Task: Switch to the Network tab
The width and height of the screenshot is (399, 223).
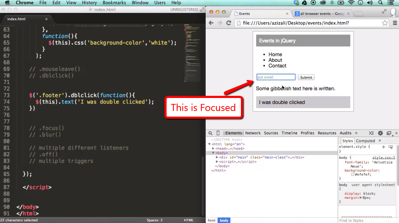Action: 253,133
